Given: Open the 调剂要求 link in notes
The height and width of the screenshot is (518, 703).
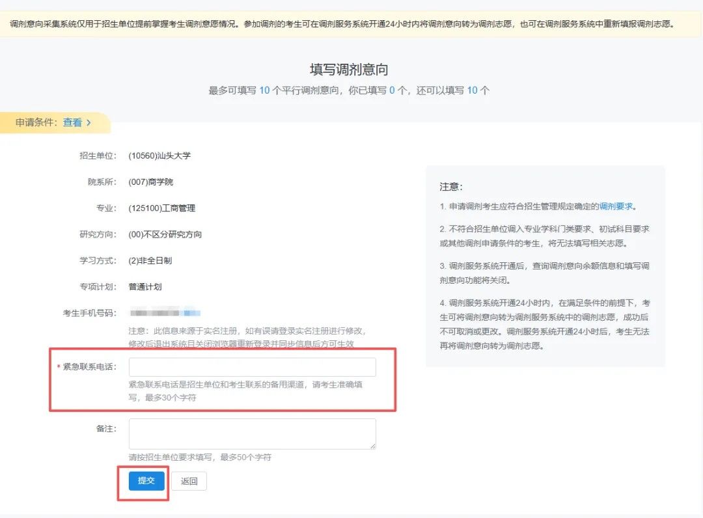Looking at the screenshot, I should point(616,207).
